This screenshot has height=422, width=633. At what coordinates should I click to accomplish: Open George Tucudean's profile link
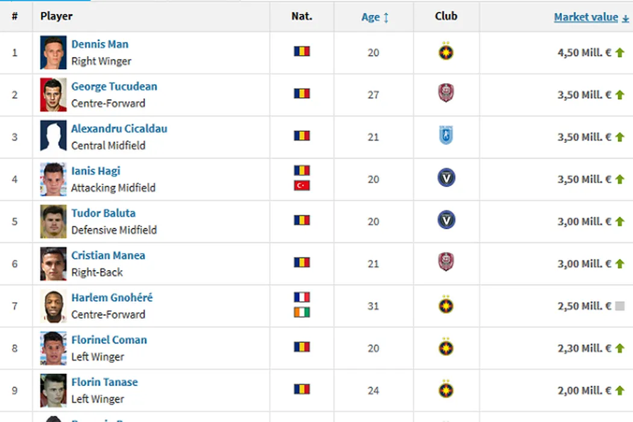point(114,86)
